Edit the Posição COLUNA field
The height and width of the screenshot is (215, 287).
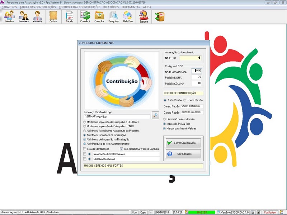[x=197, y=83]
